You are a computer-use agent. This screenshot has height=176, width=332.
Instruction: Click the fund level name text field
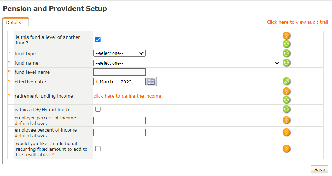(x=119, y=72)
